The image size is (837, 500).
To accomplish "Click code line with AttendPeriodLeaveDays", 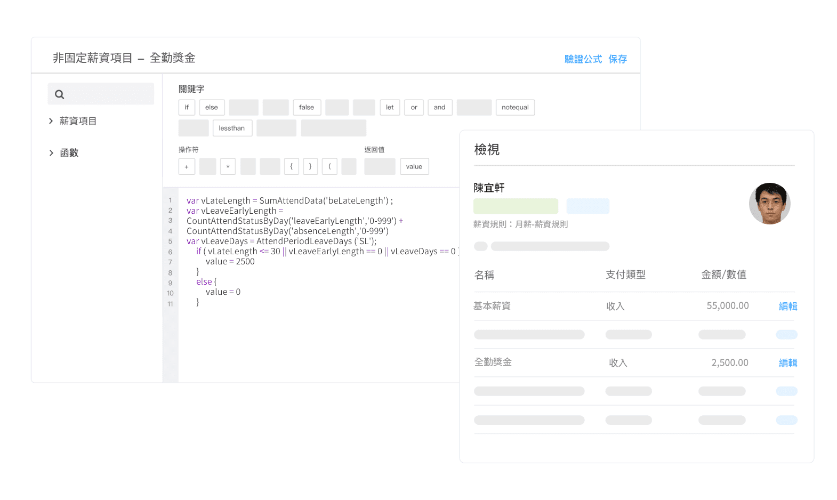I will coord(281,241).
